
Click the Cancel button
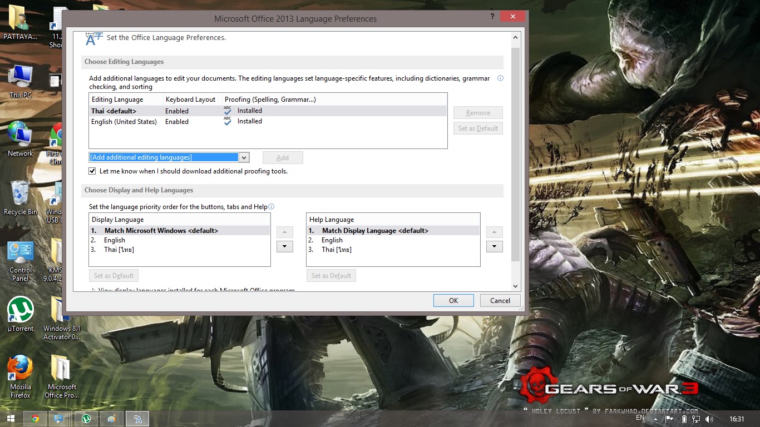point(500,300)
